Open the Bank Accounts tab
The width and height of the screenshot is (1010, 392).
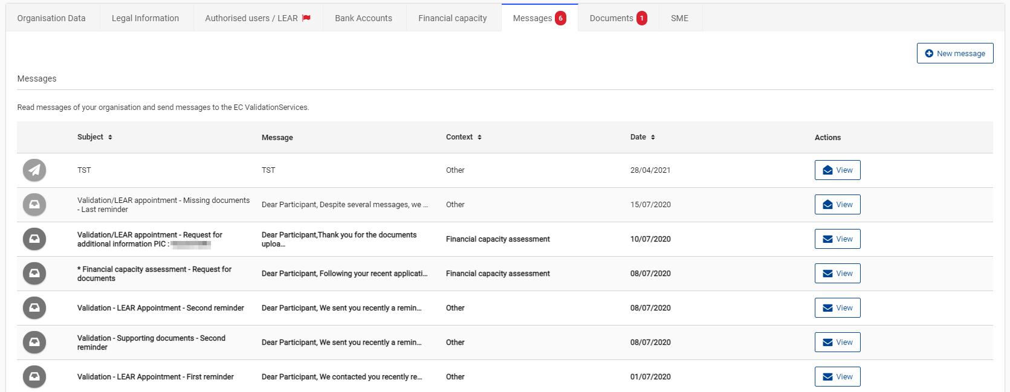coord(364,18)
